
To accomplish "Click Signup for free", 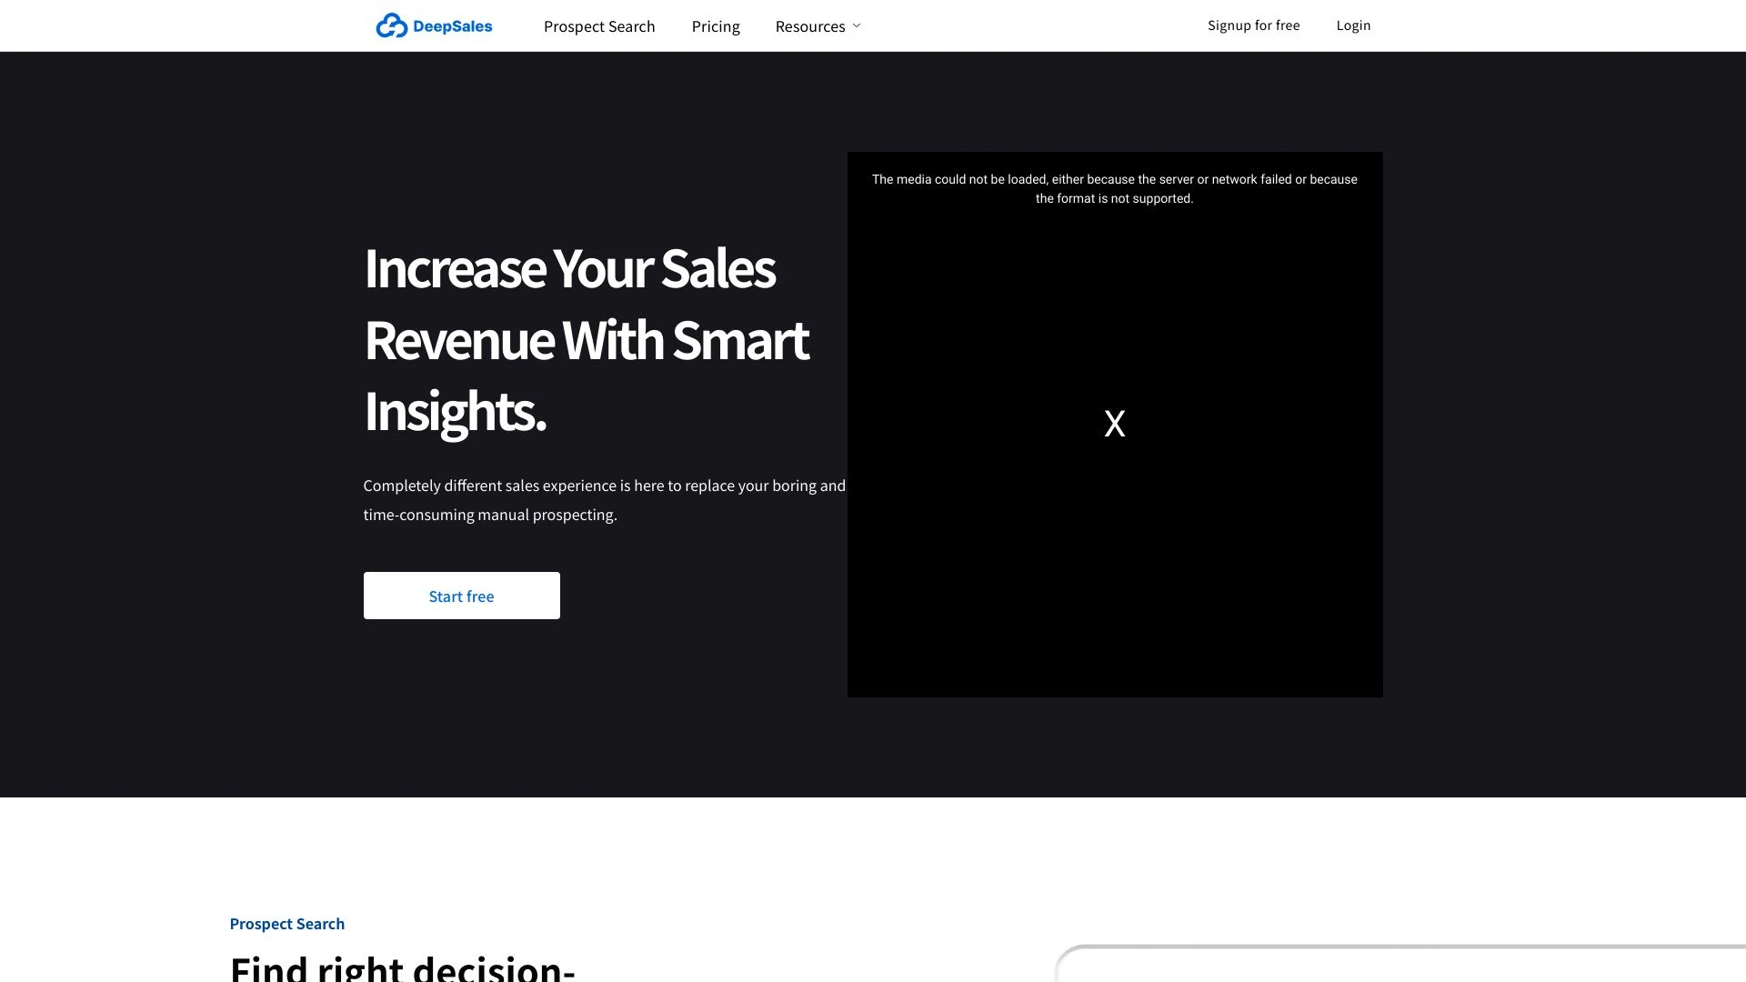I will coord(1253,25).
